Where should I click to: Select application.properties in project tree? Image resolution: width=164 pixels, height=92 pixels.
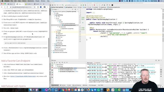(x=67, y=29)
